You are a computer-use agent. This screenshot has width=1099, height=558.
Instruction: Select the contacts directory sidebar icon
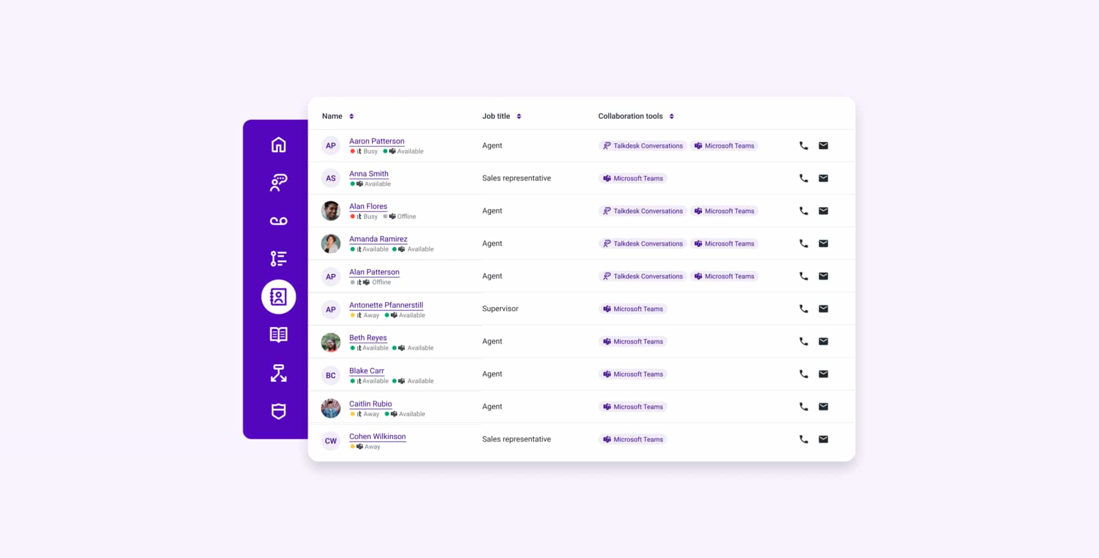click(x=278, y=297)
